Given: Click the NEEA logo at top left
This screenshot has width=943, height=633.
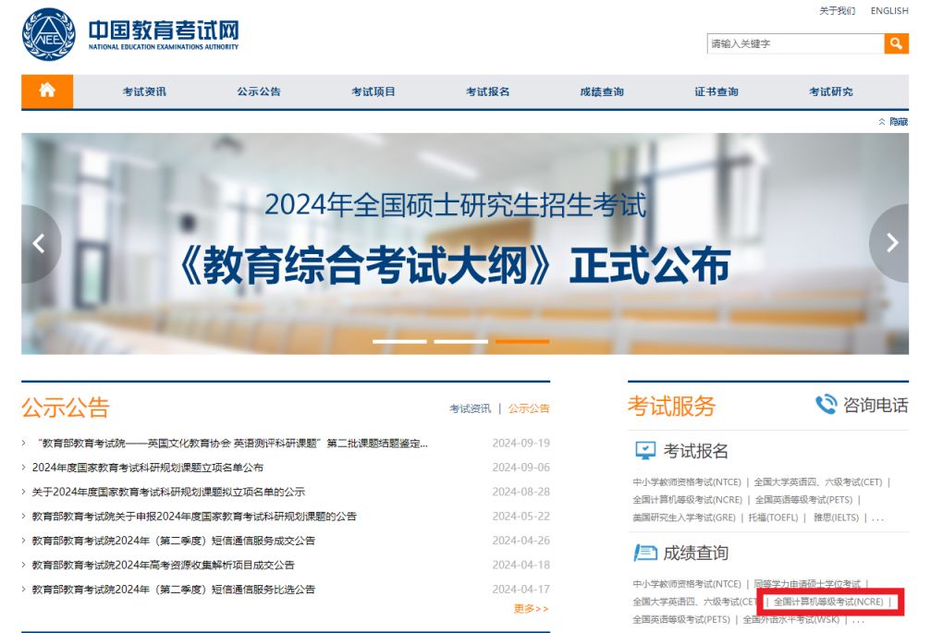Looking at the screenshot, I should click(x=48, y=34).
